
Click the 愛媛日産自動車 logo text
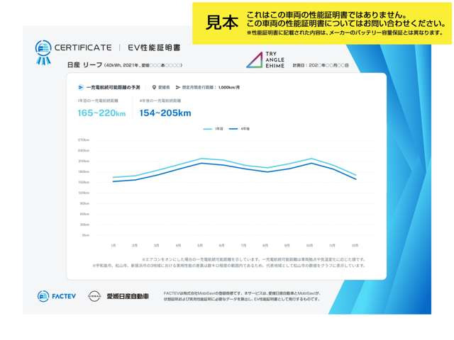(128, 295)
